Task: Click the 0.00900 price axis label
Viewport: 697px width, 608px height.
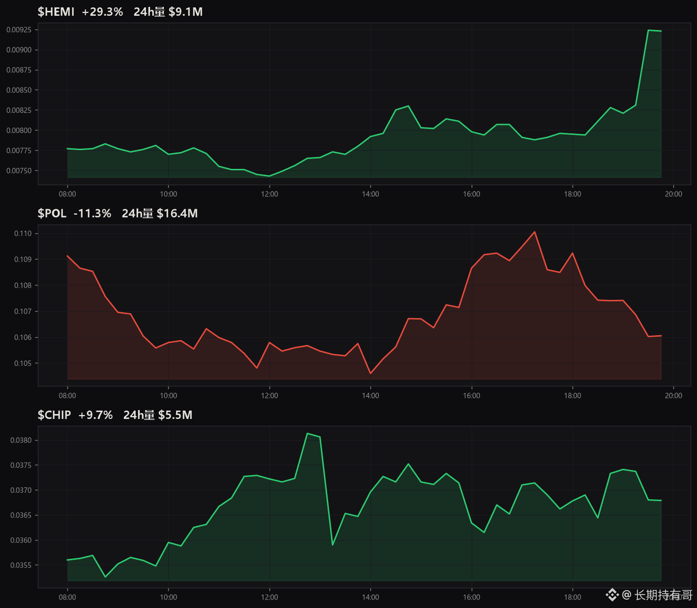Action: coord(19,50)
